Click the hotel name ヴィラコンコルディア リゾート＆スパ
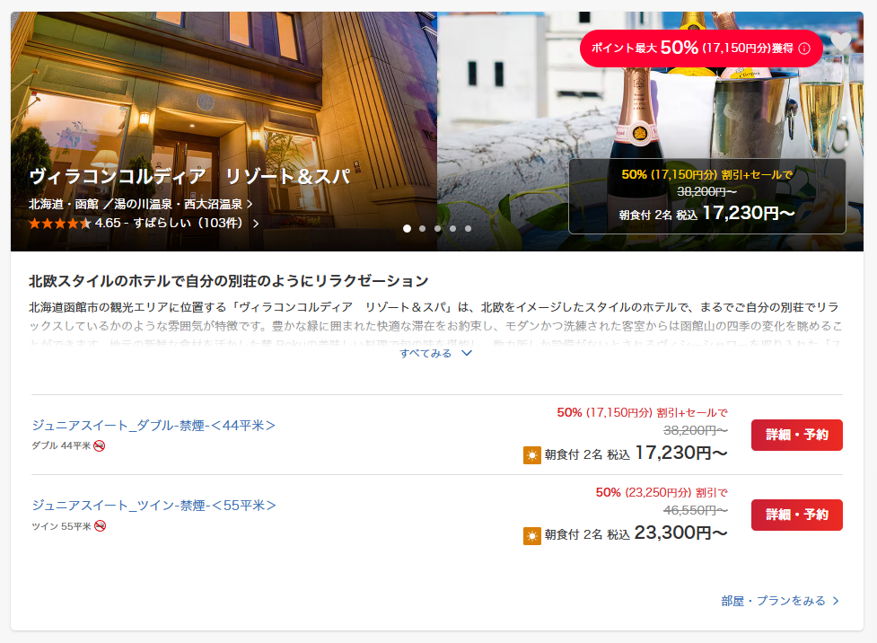 pos(189,177)
